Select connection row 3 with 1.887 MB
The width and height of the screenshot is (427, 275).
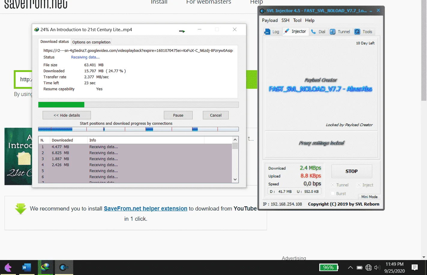click(135, 159)
